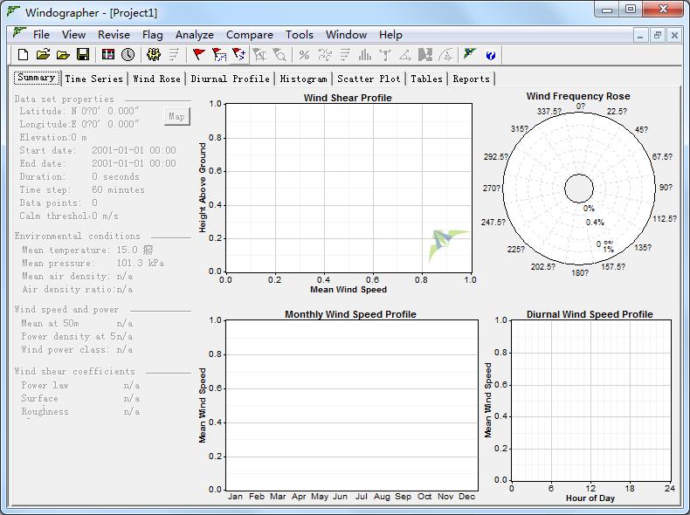Open the Window menu
The height and width of the screenshot is (515, 690).
click(x=347, y=35)
